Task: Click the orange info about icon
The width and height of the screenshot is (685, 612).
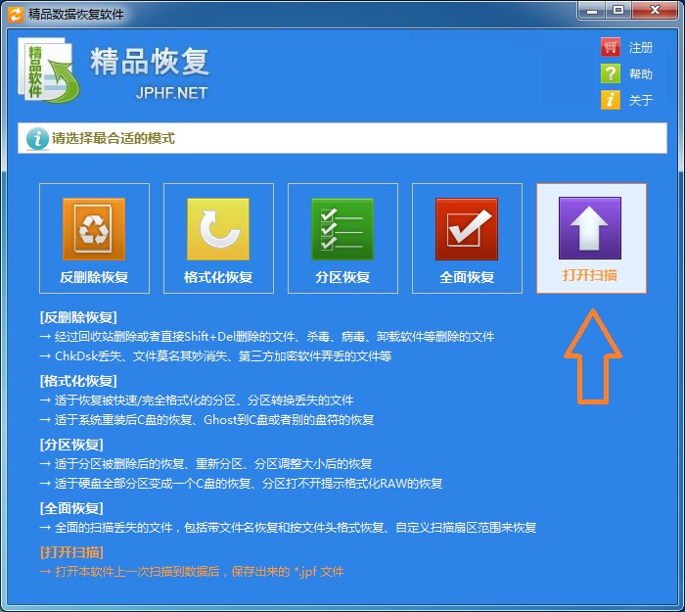Action: [x=611, y=100]
